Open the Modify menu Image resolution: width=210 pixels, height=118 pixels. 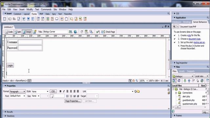30,10
